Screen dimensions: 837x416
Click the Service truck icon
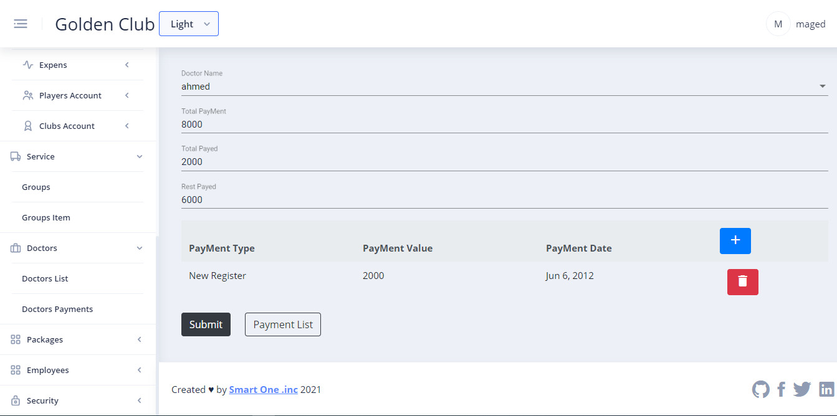pyautogui.click(x=16, y=156)
